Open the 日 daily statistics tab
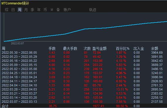The width and height of the screenshot is (167, 108). pos(13,10)
